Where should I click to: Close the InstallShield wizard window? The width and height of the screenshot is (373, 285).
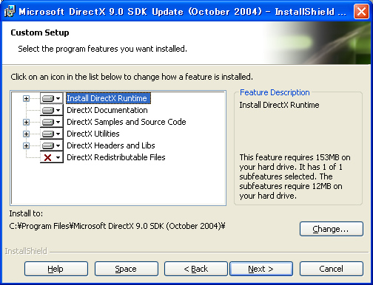point(361,11)
